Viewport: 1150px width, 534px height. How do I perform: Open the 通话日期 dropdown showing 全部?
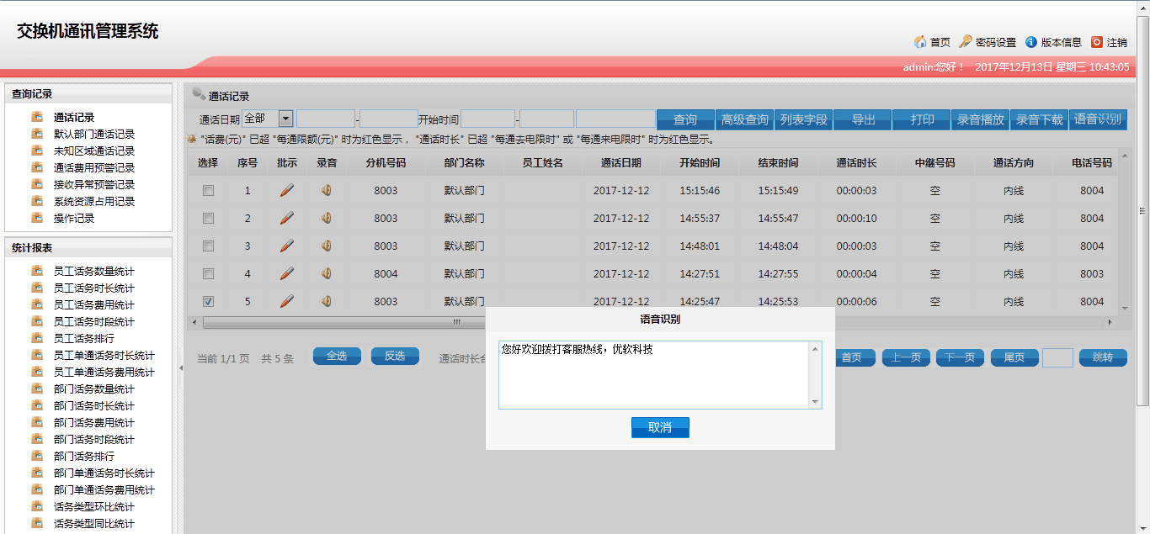coord(285,119)
